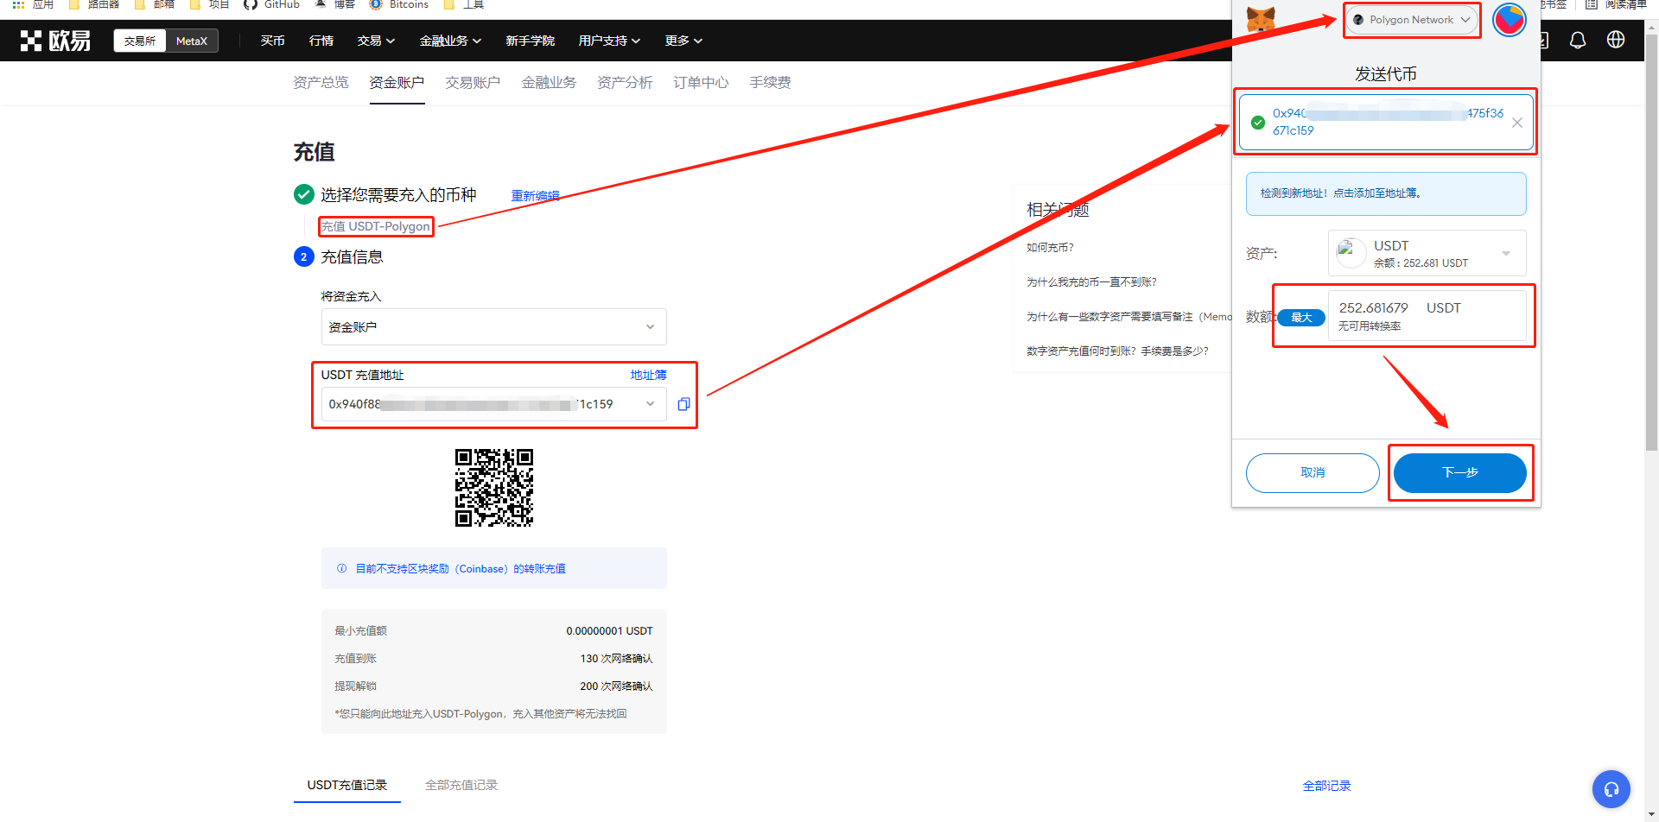Open the 如何充币? question

coord(1050,247)
